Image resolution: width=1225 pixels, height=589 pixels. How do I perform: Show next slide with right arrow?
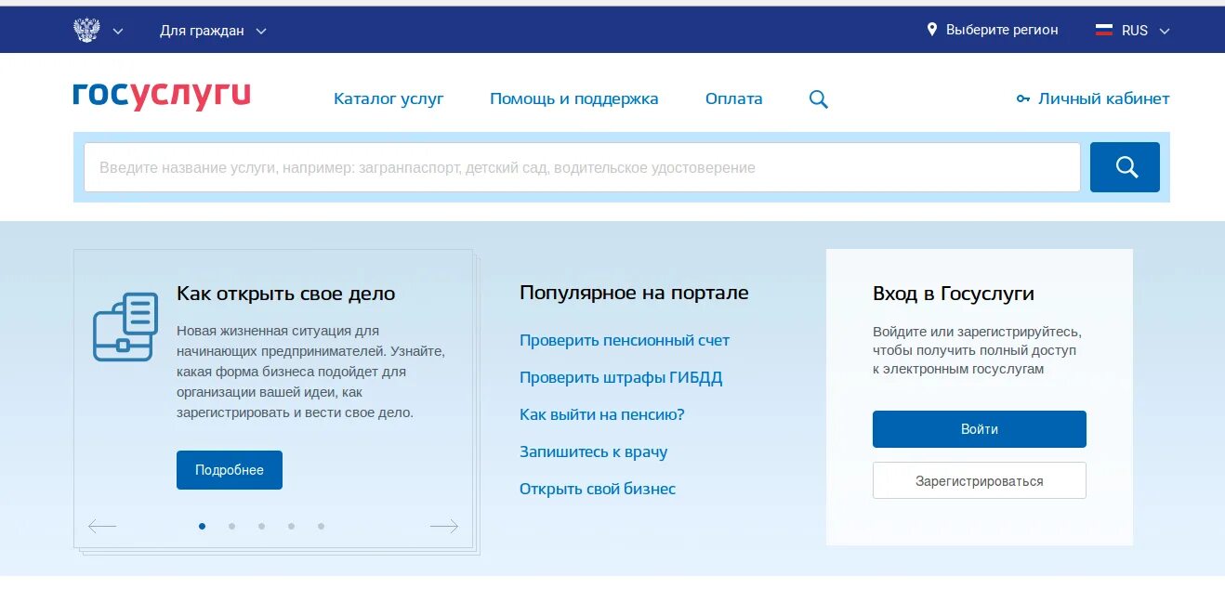pyautogui.click(x=444, y=526)
